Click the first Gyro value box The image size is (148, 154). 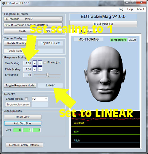(x=17, y=130)
